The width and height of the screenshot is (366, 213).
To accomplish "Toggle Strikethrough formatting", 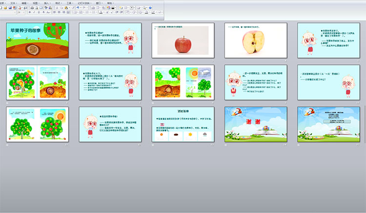I will click(x=43, y=12).
